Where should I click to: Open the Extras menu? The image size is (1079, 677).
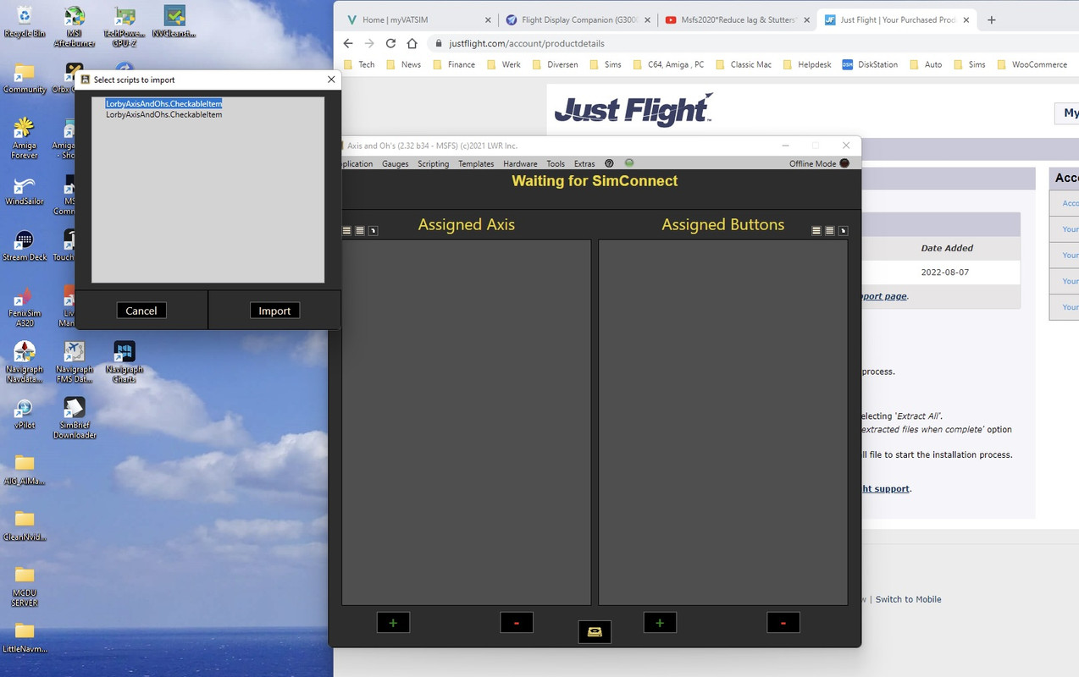(584, 164)
